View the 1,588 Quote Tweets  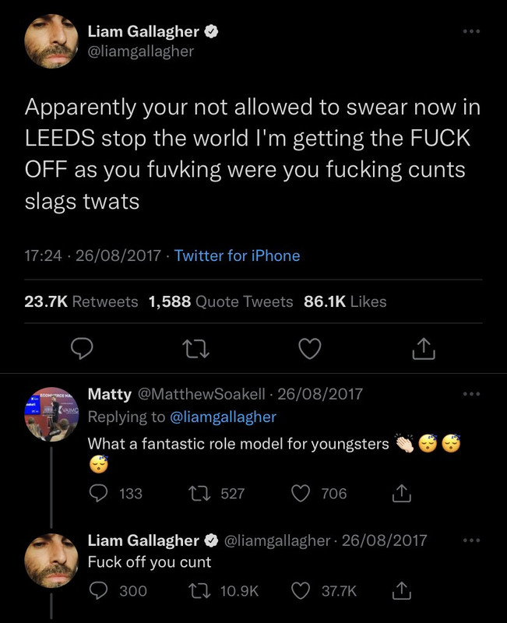[220, 301]
